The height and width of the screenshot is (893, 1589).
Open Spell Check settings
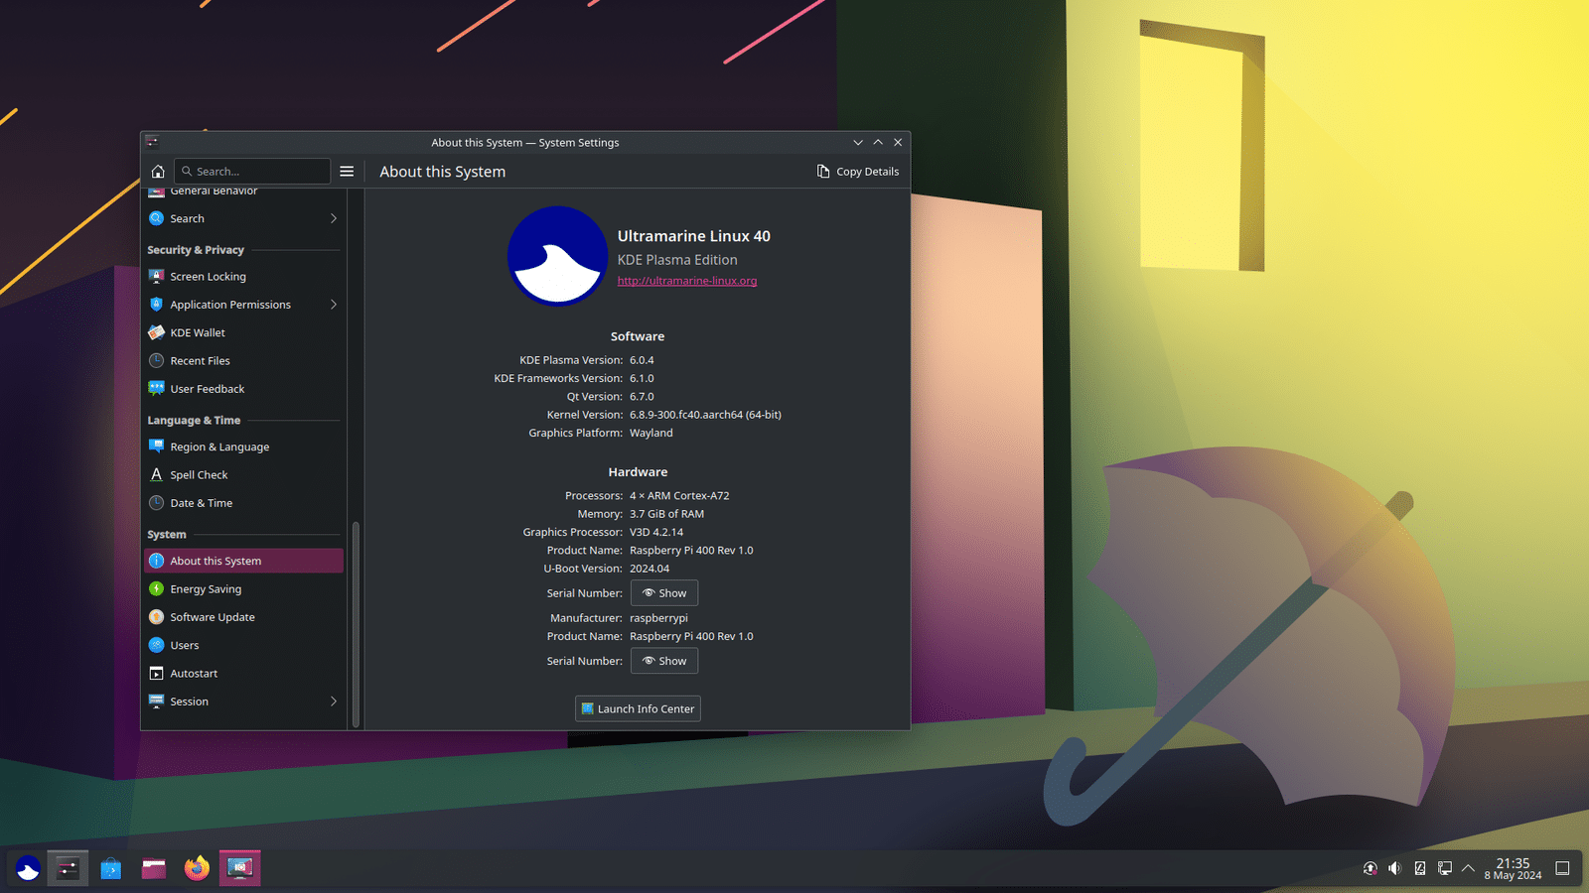(x=200, y=474)
